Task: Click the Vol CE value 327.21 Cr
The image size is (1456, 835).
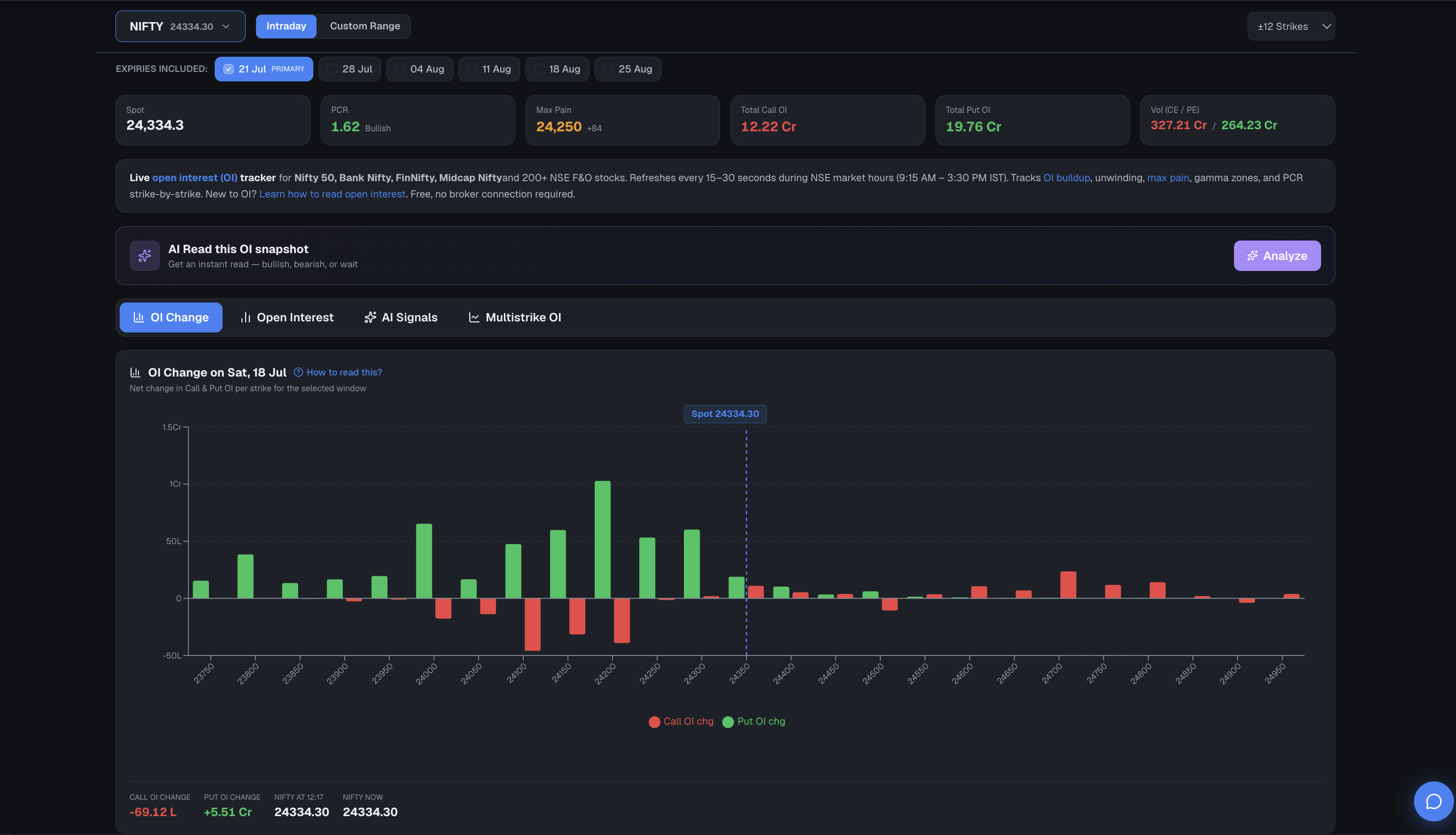Action: [x=1178, y=125]
